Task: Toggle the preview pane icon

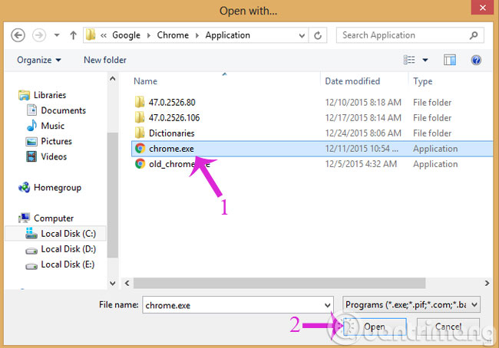Action: tap(450, 60)
